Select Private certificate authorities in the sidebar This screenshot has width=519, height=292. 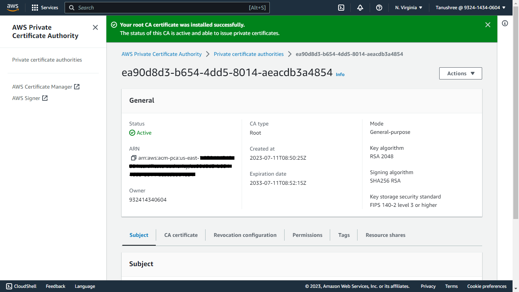(x=47, y=60)
